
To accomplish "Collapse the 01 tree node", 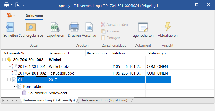I will click(x=9, y=80).
